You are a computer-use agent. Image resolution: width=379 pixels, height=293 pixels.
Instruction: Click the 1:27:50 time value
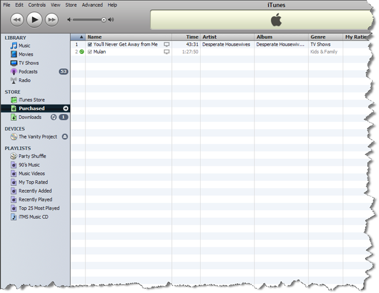[x=190, y=52]
